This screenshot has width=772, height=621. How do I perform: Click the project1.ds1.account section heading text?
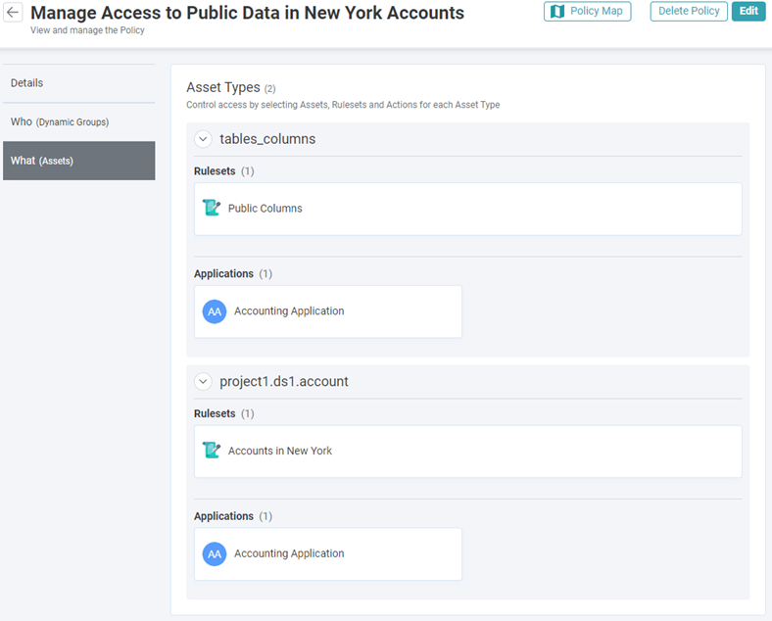[x=284, y=381]
